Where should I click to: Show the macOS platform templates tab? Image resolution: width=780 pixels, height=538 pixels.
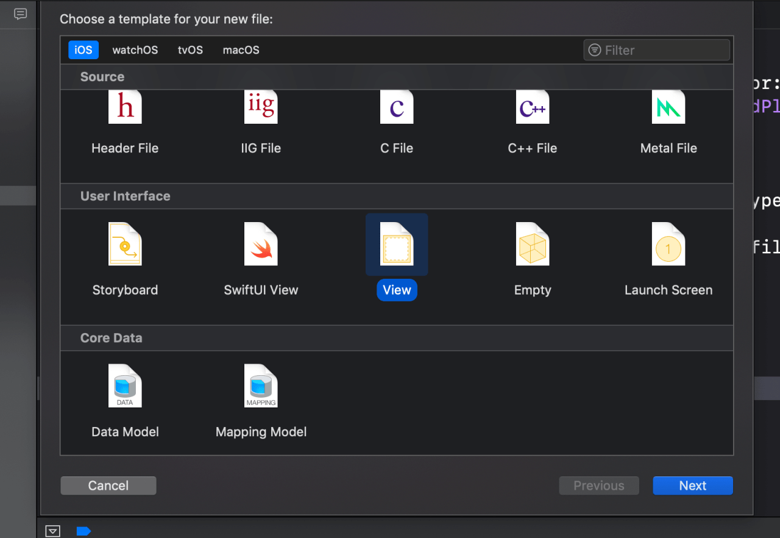click(241, 50)
